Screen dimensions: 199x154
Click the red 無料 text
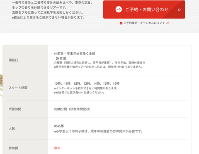point(57,148)
